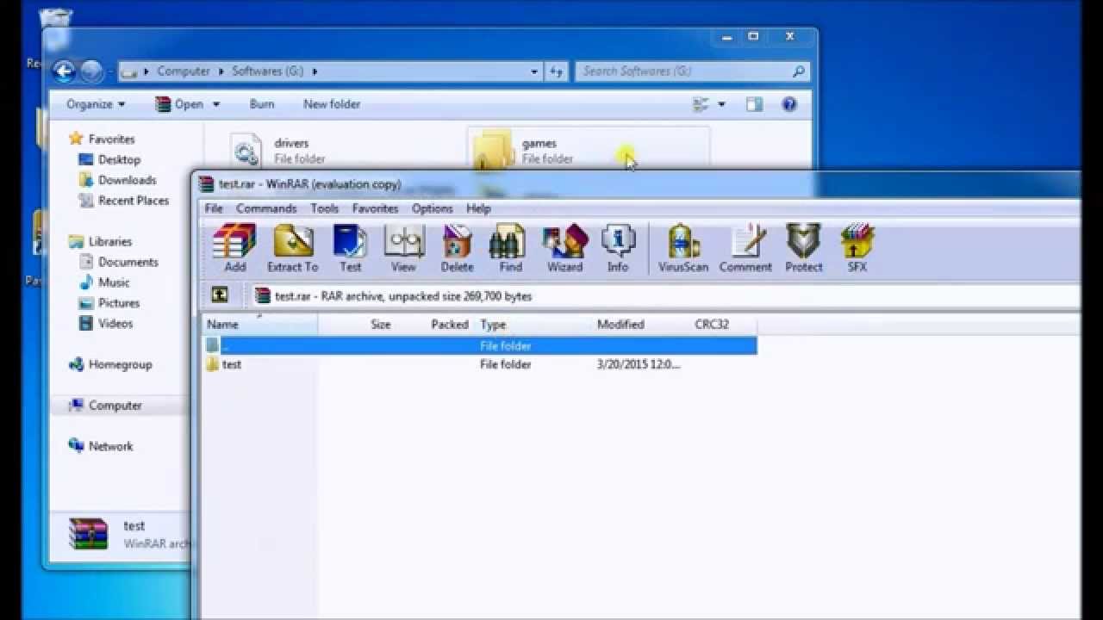This screenshot has width=1103, height=620.
Task: Click the VirusScan toolbar icon
Action: pyautogui.click(x=683, y=248)
